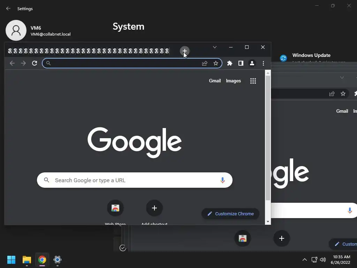Screen dimensions: 357x268
Task: Reload the page in front Chrome window
Action: click(x=35, y=63)
